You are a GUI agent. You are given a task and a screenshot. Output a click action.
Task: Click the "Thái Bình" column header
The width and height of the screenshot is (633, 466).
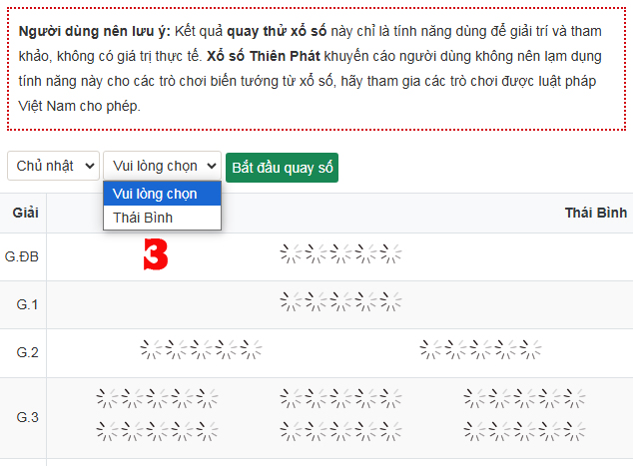coord(595,213)
